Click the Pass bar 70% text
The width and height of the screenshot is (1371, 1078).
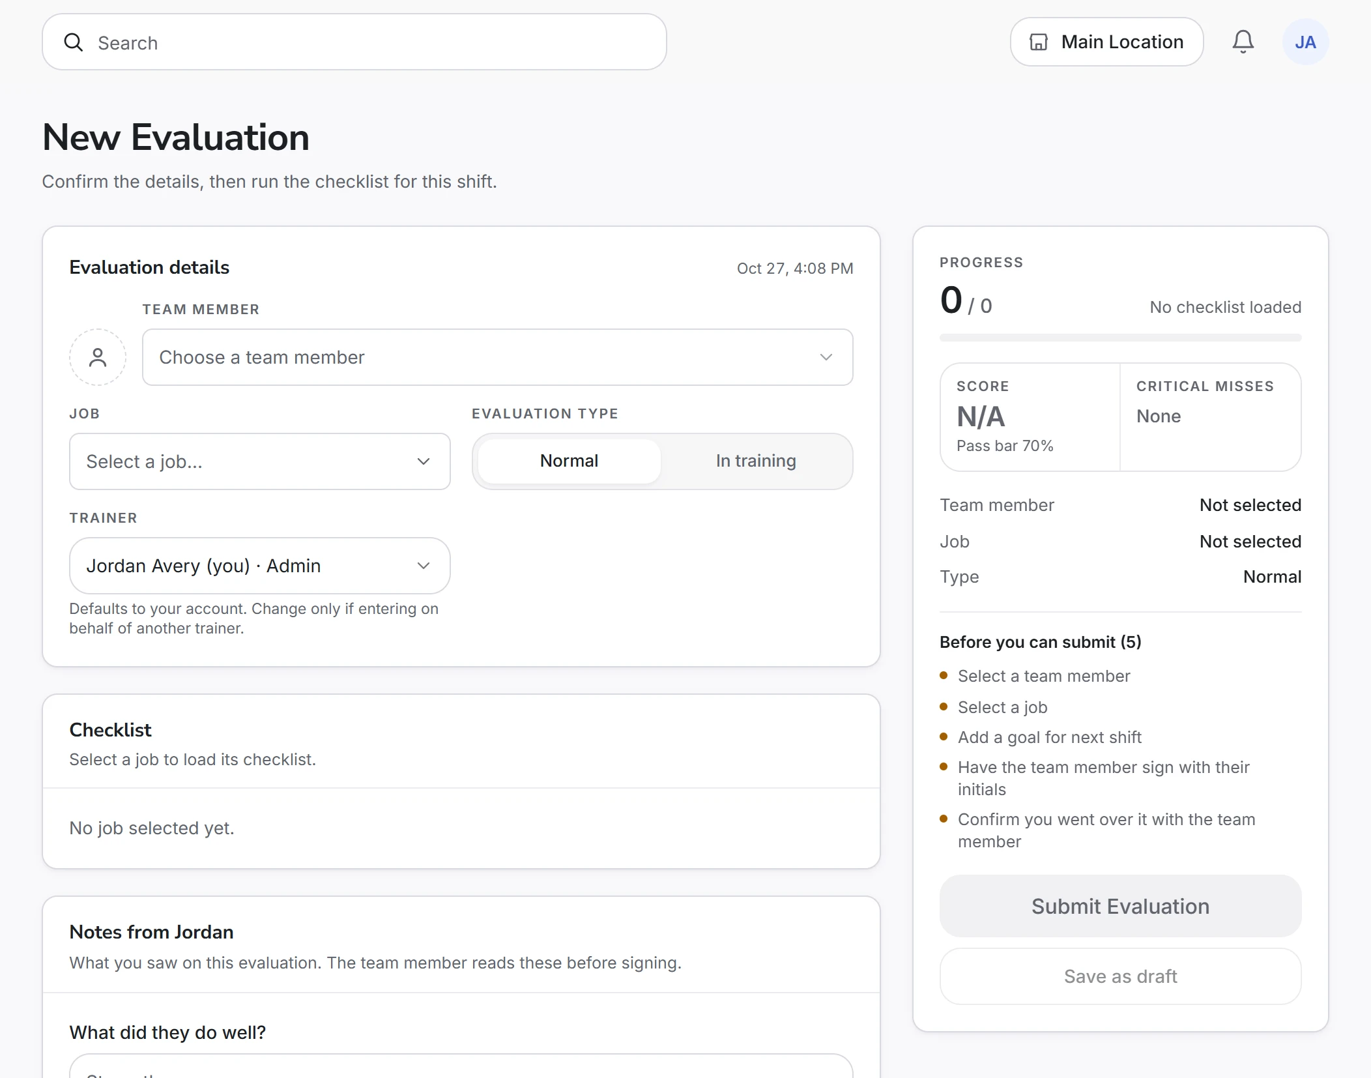click(1005, 446)
